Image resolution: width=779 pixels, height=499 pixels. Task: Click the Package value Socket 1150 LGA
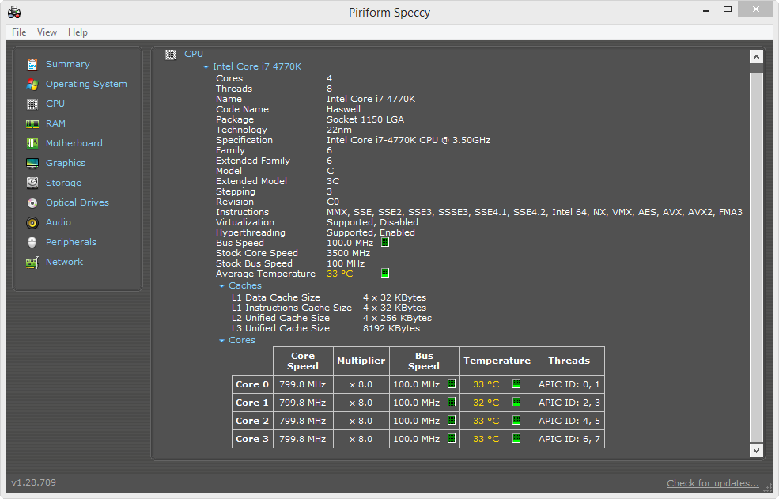click(x=365, y=119)
